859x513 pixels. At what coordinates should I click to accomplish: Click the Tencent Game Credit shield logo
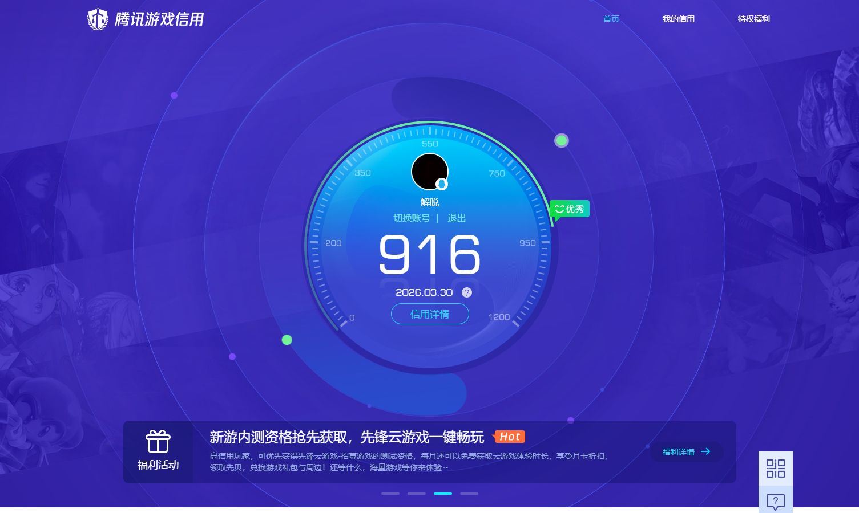pyautogui.click(x=98, y=19)
